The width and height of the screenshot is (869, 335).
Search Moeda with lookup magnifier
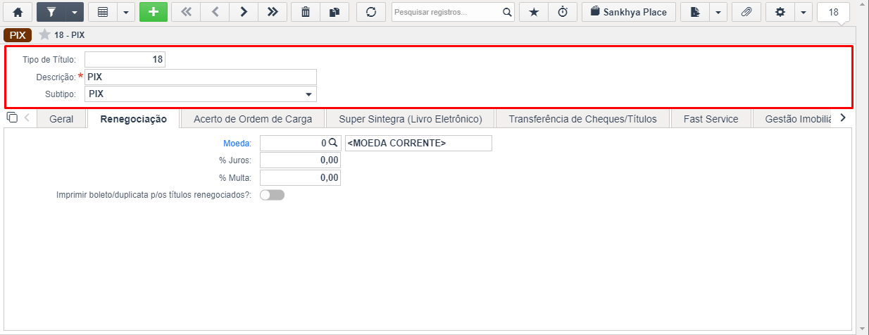[x=334, y=143]
